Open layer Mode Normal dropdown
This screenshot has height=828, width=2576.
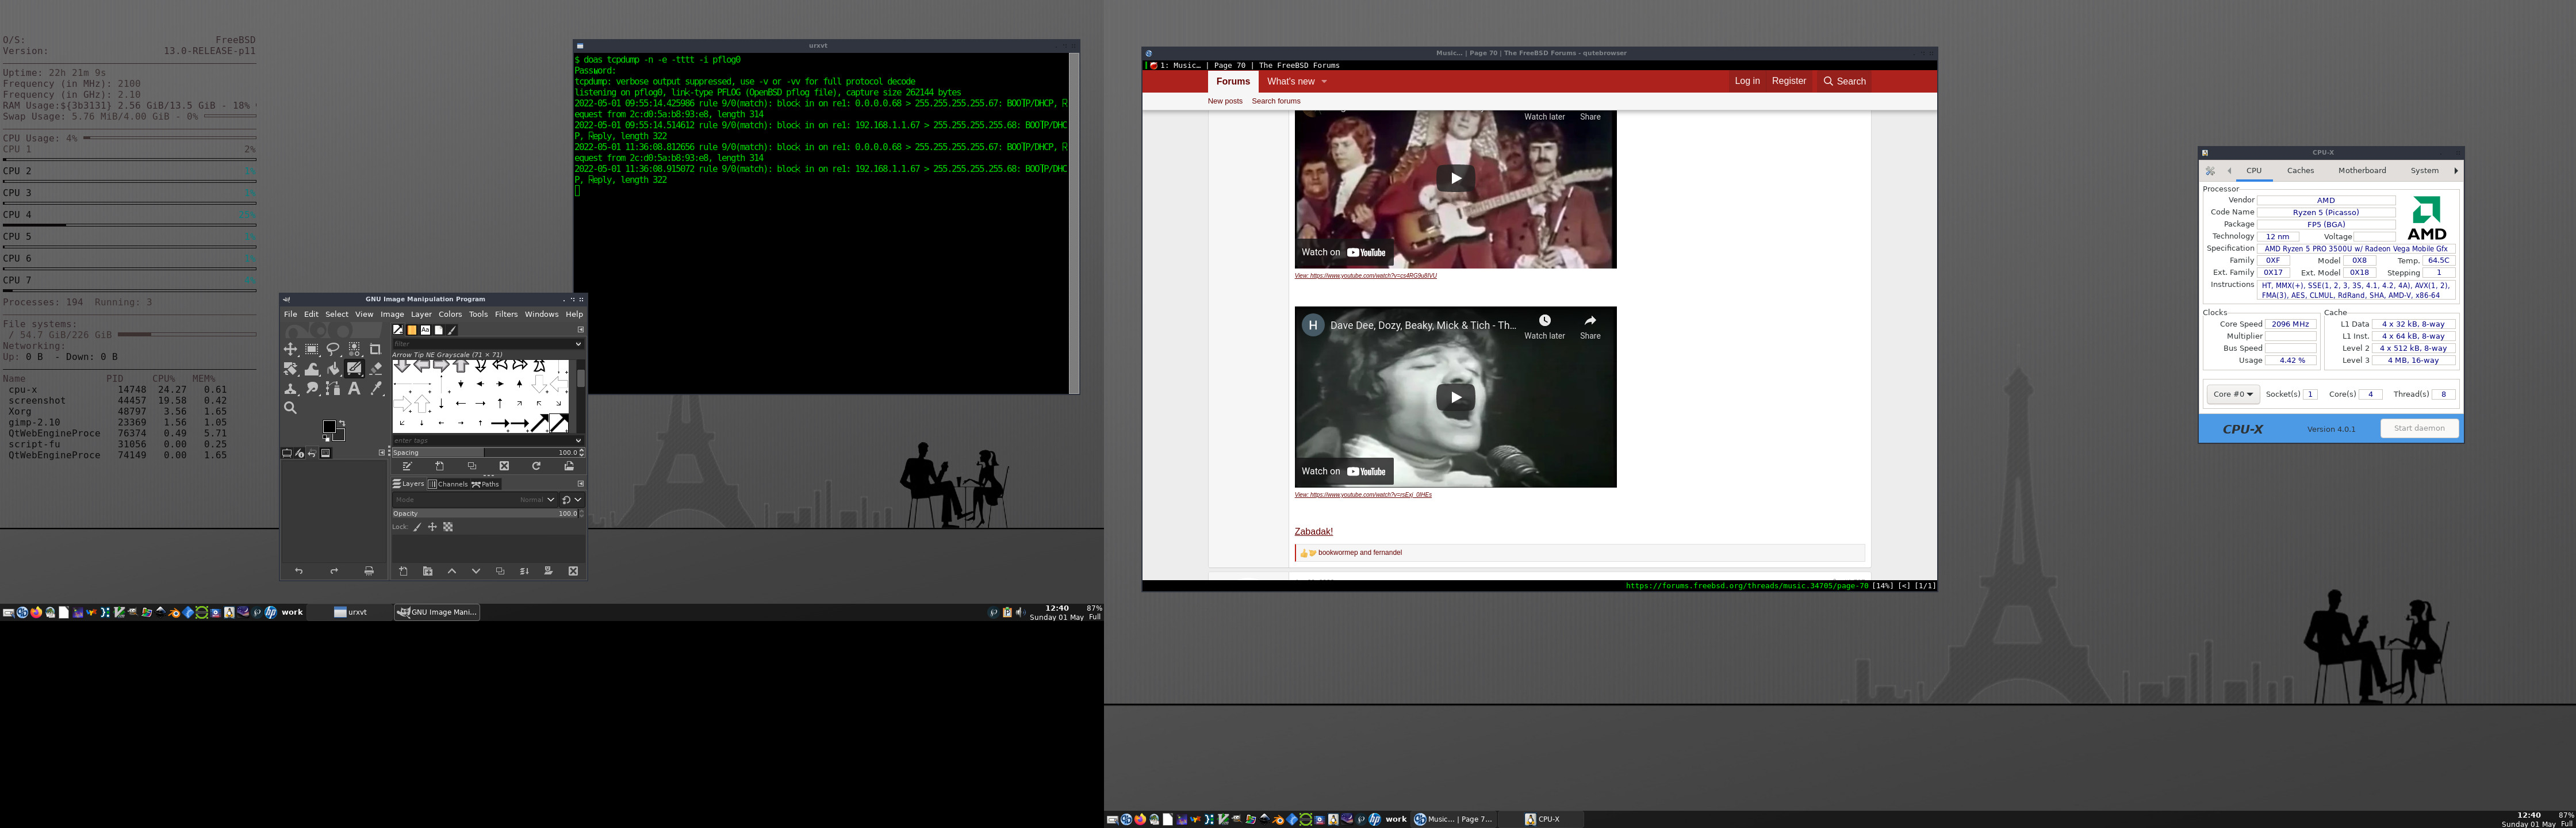click(475, 500)
